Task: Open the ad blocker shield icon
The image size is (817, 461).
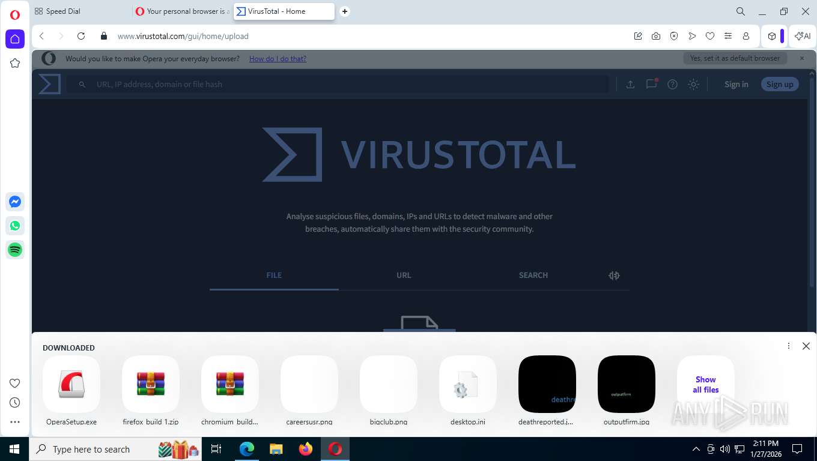Action: (674, 36)
